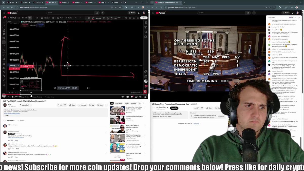Subscribe to US House Clerk channel
Screen dimensions: 304x171
(174, 108)
